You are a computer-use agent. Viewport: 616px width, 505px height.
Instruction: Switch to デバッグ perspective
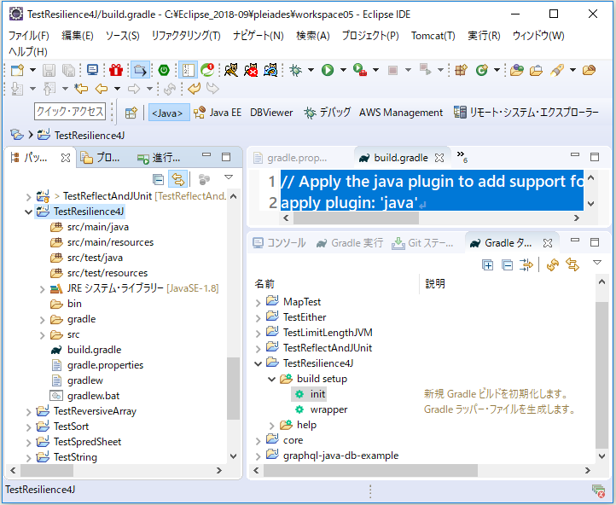pyautogui.click(x=328, y=113)
